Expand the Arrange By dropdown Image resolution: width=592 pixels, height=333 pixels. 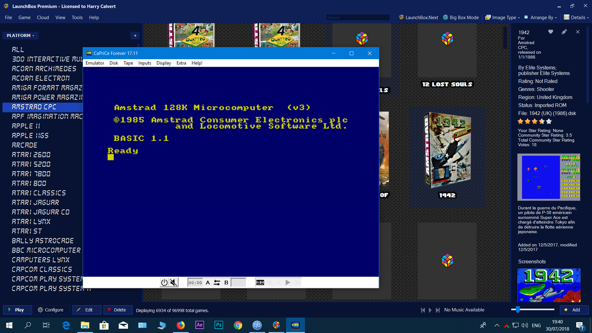click(x=541, y=18)
